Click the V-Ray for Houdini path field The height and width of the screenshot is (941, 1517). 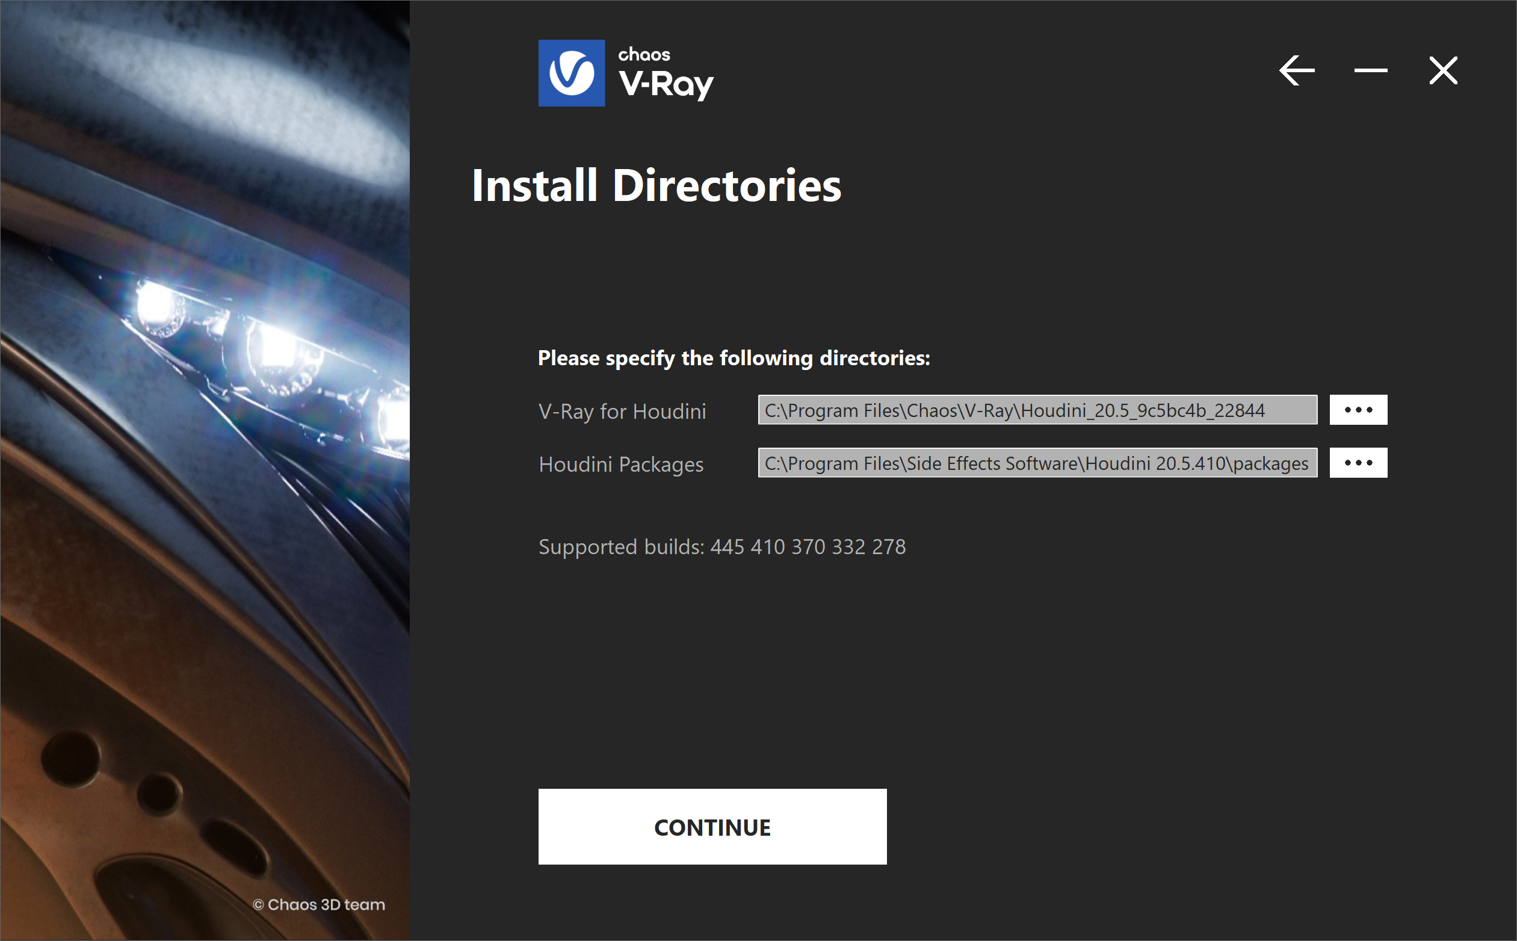[1037, 410]
